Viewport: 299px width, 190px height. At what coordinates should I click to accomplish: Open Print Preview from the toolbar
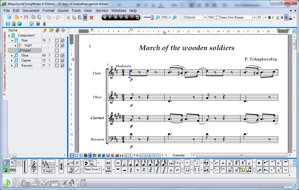coord(39,17)
